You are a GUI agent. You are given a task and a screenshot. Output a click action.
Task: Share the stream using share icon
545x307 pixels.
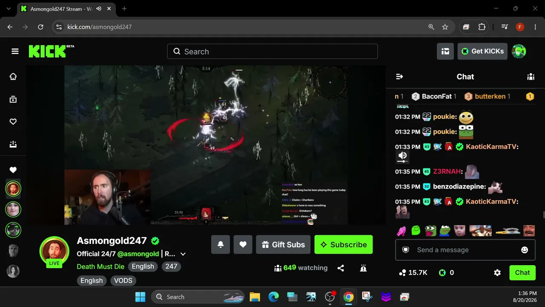tap(341, 268)
